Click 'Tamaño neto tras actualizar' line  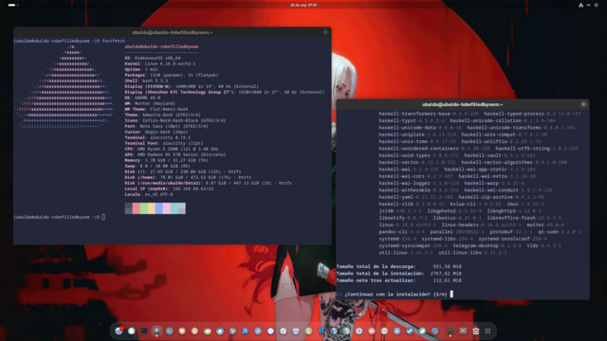399,280
